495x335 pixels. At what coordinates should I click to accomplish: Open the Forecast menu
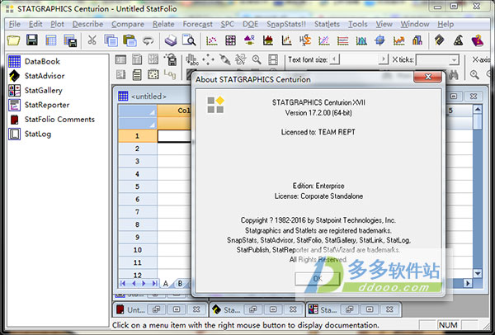(x=198, y=24)
